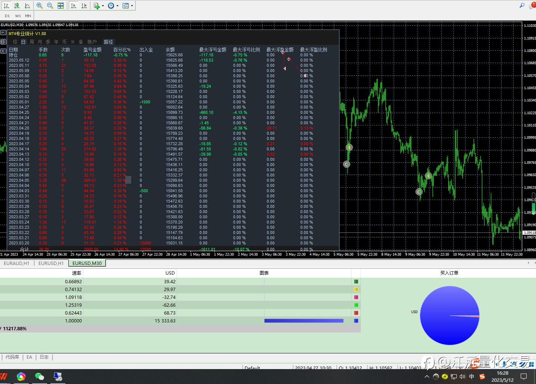Open indicators dropdown arrow
The height and width of the screenshot is (384, 536).
coord(103,6)
